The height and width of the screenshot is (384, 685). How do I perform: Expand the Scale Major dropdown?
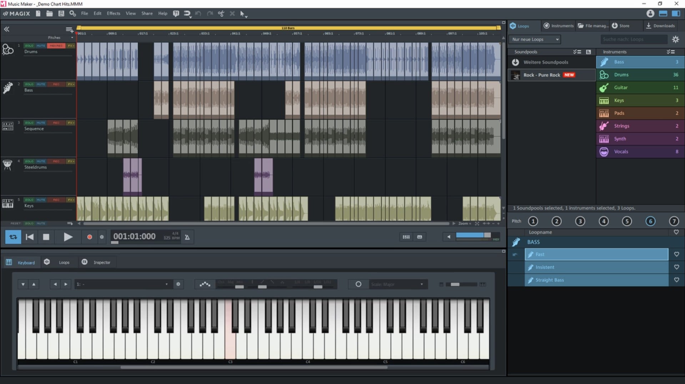click(397, 285)
